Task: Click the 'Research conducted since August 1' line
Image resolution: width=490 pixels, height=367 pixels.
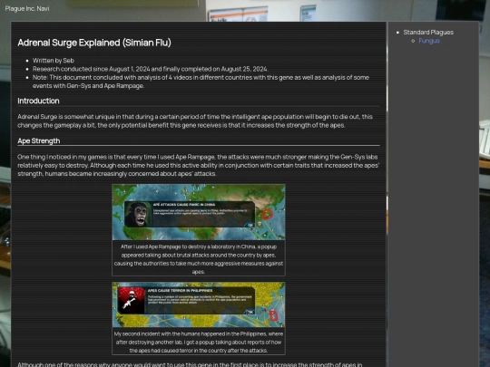Action: coord(151,69)
